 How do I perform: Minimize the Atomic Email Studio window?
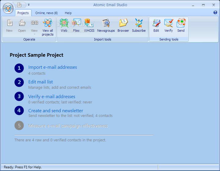[x=193, y=5]
